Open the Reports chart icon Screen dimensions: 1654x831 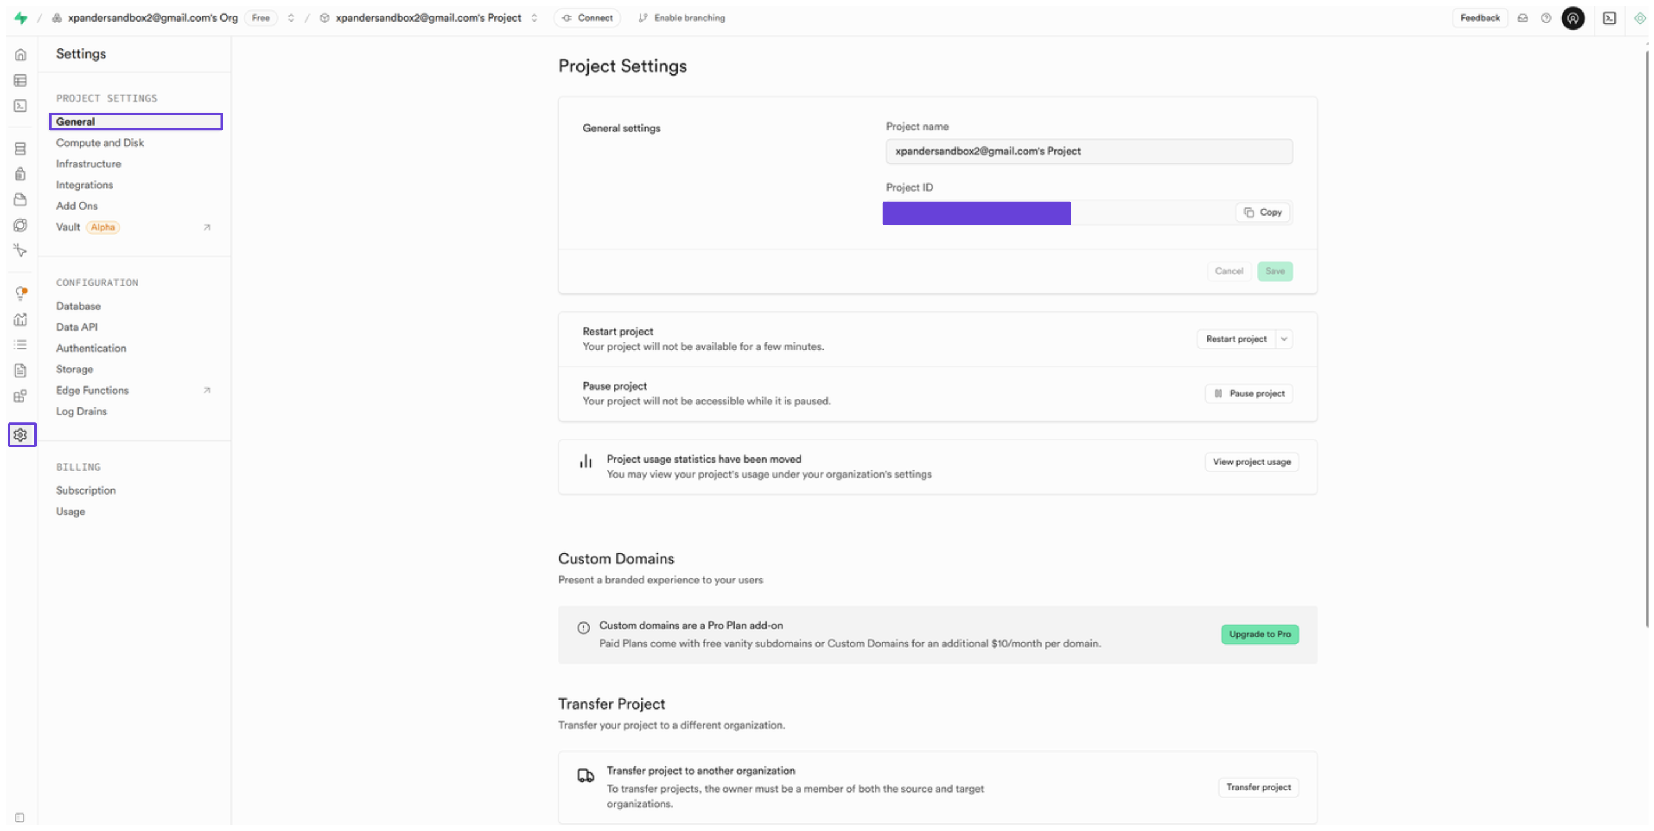click(20, 319)
